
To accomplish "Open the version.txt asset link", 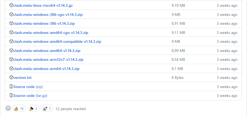I will 22,78.
